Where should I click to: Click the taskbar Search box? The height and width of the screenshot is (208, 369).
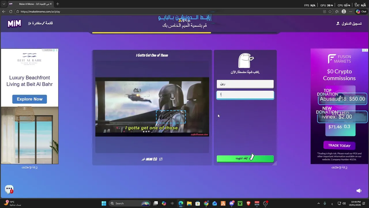[x=130, y=203]
